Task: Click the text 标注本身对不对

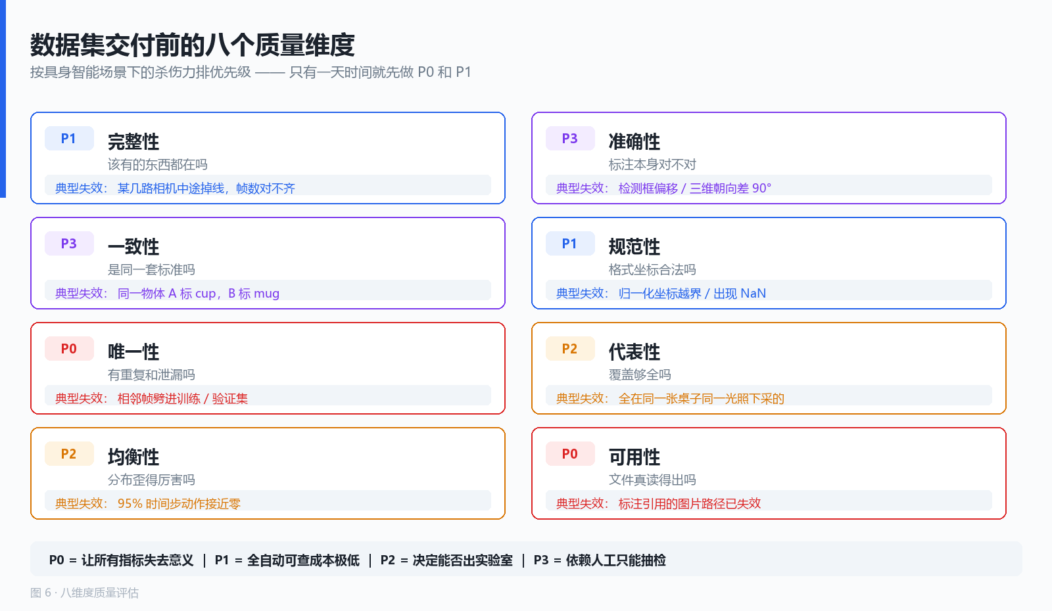Action: (652, 164)
